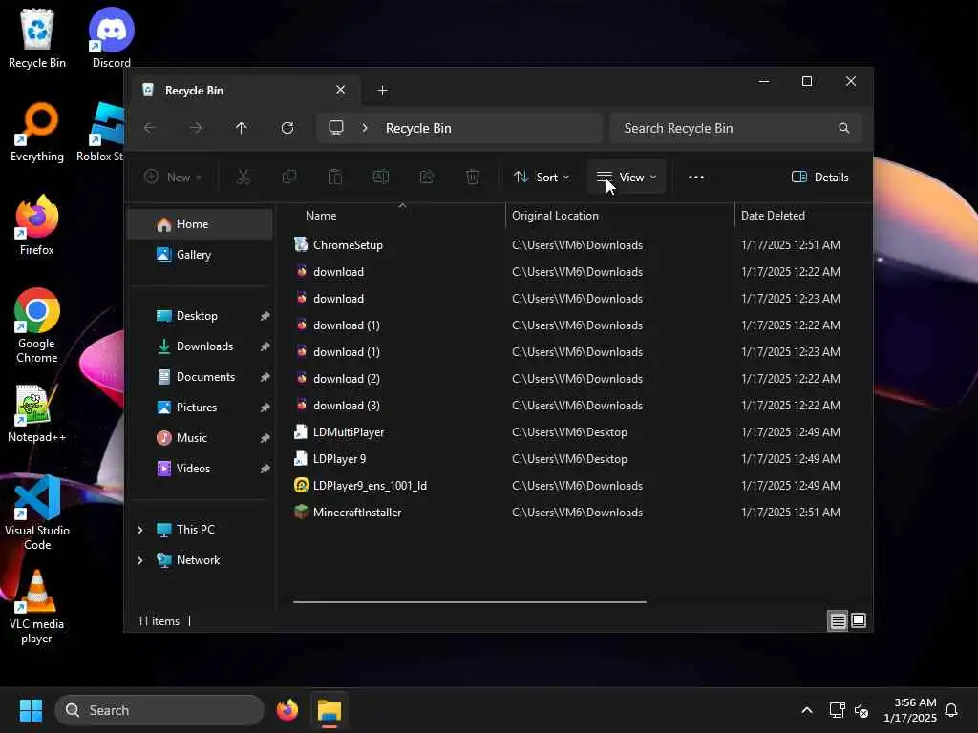Expand the Network tree node
Image resolution: width=978 pixels, height=733 pixels.
point(139,560)
